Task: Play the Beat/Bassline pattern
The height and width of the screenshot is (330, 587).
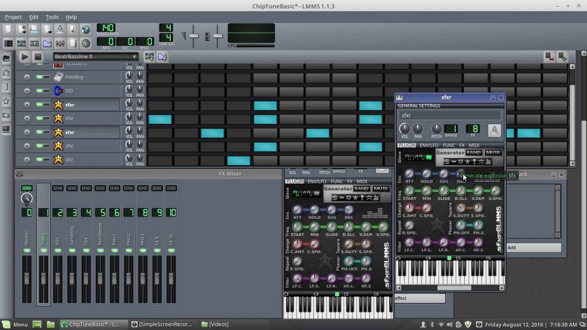Action: [24, 57]
